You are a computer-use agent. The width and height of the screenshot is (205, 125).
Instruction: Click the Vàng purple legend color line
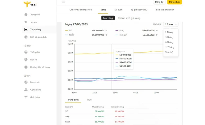tap(116, 30)
